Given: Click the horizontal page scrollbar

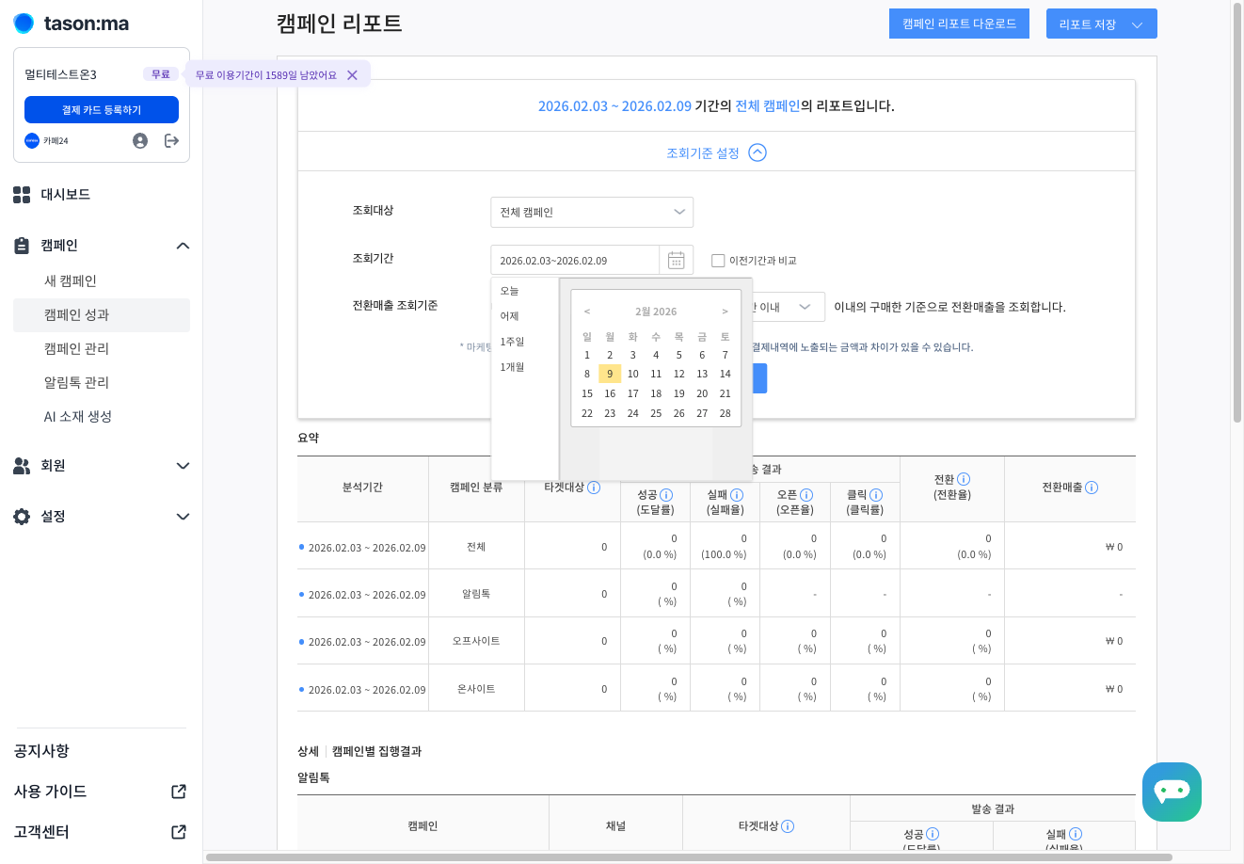Looking at the screenshot, I should point(689,857).
